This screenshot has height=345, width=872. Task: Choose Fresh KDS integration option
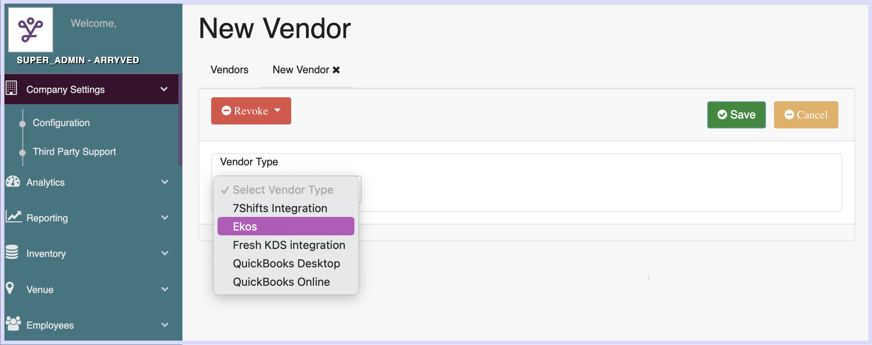(286, 245)
